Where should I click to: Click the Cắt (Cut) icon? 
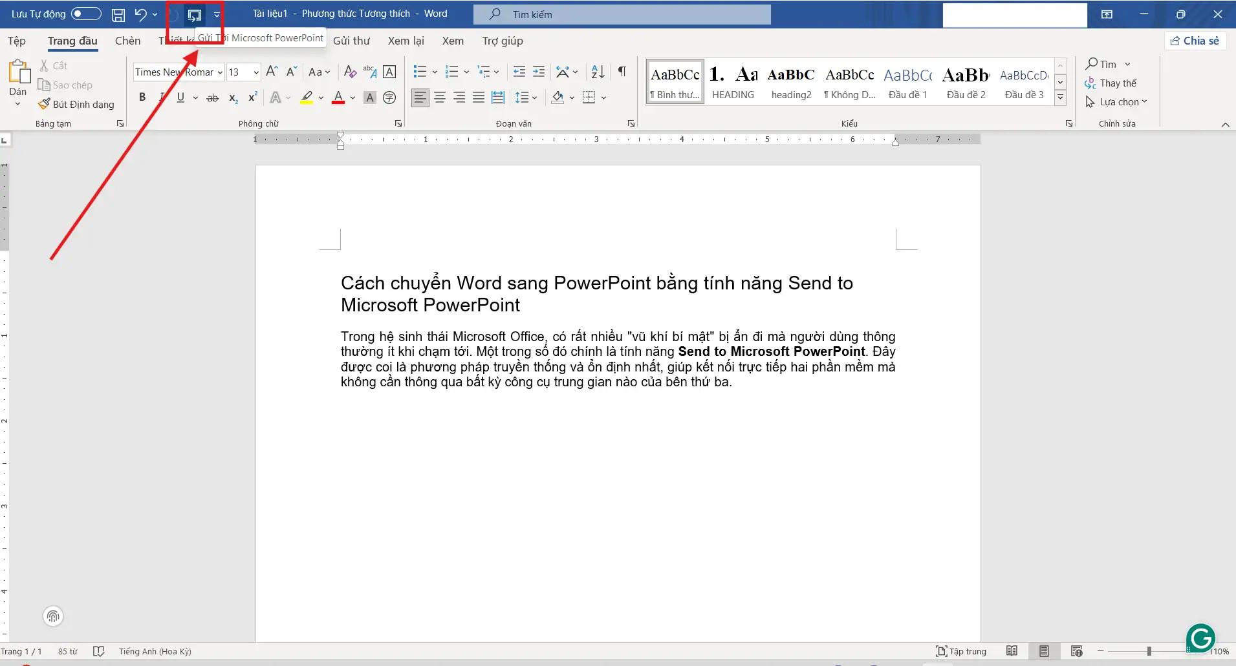click(x=44, y=65)
